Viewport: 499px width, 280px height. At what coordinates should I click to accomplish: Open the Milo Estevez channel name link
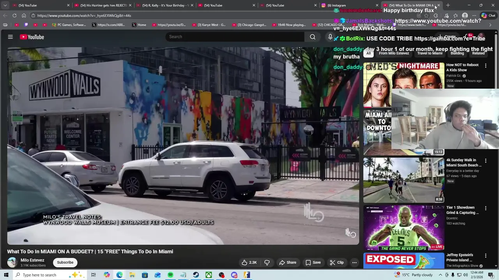[x=32, y=260]
